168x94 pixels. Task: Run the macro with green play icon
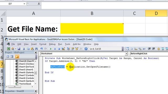pyautogui.click(x=51, y=49)
